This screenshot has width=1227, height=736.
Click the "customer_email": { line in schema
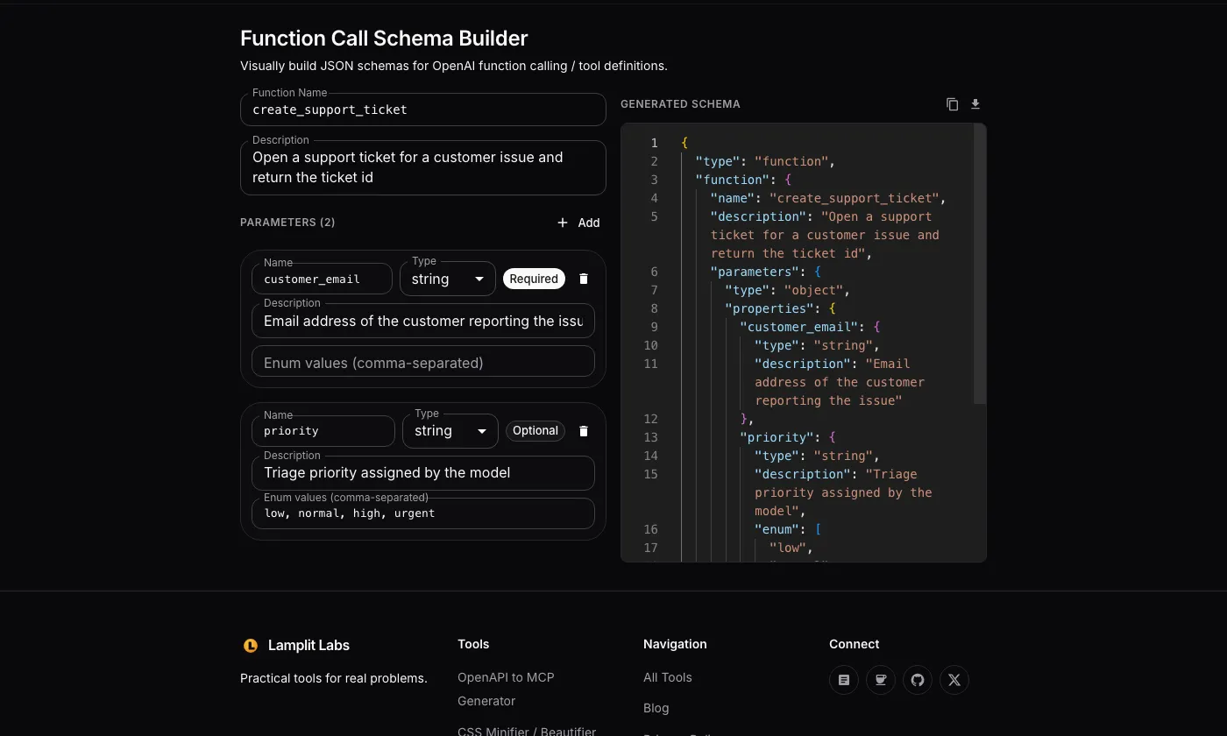click(810, 327)
